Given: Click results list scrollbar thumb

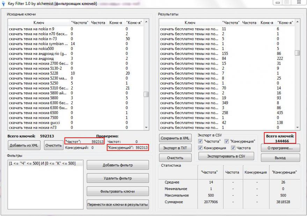Looking at the screenshot, I should 297,53.
